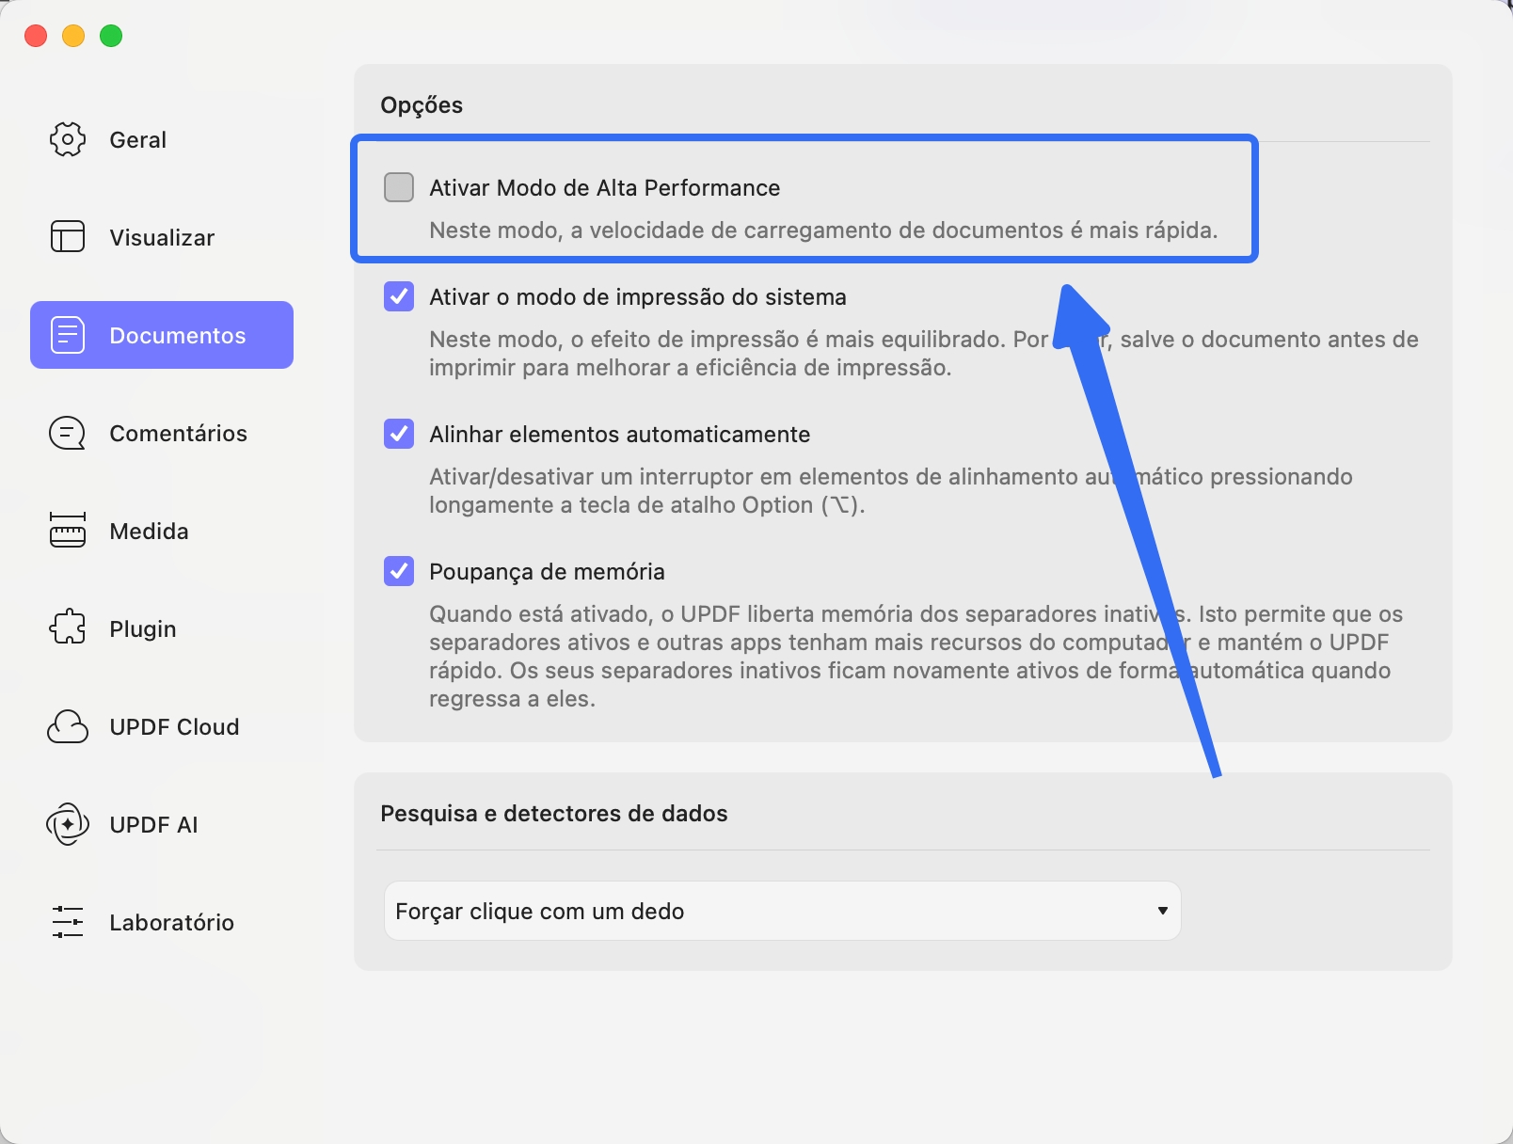The image size is (1513, 1144).
Task: Toggle the Poupança de memória checkbox
Action: 399,571
